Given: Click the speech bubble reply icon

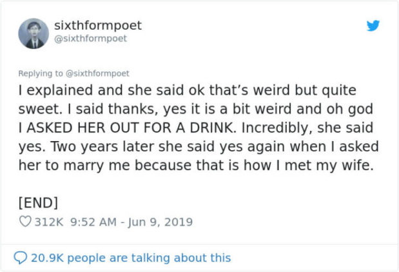Looking at the screenshot, I should [x=21, y=258].
